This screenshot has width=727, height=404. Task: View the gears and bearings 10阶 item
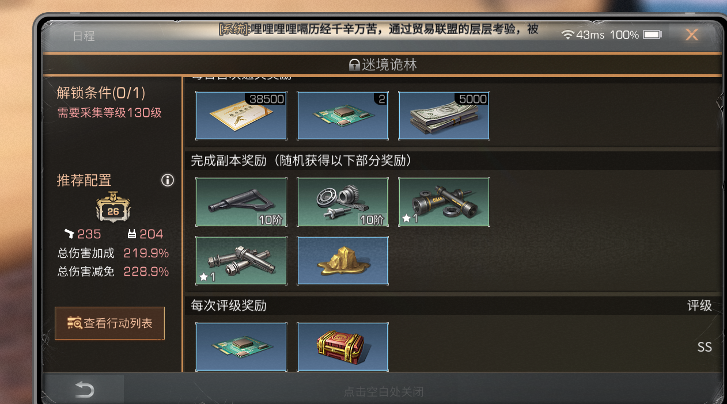tap(343, 202)
